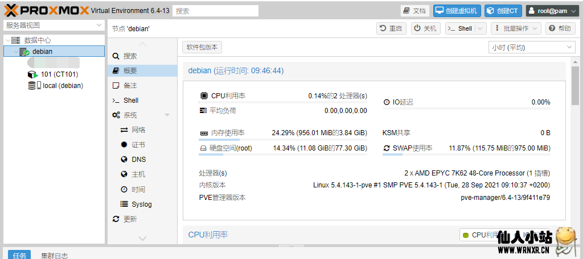Click the CPU利用率 chart heading
583x259 pixels.
208,235
